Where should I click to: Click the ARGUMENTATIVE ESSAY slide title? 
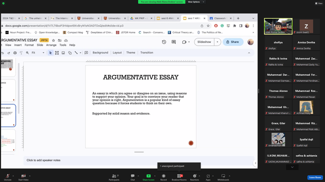[141, 77]
